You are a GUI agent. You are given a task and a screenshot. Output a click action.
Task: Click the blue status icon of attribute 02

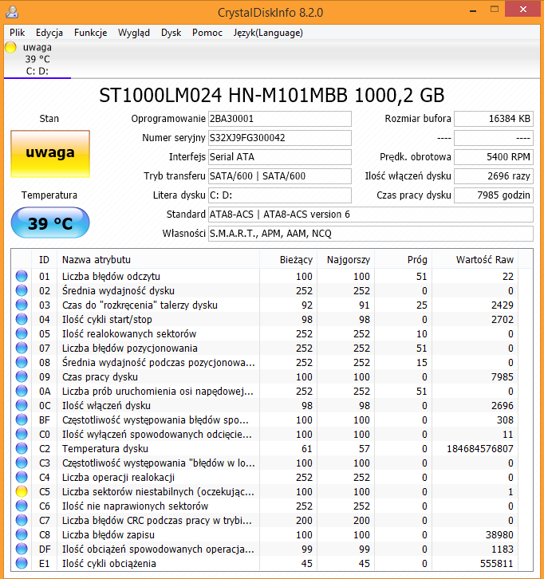coord(22,290)
